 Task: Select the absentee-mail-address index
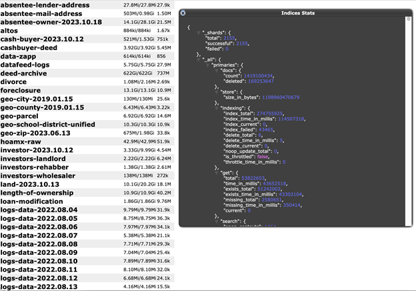pos(87,13)
